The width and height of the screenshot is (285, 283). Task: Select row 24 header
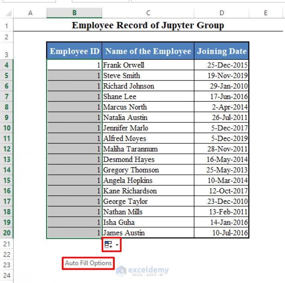7,275
